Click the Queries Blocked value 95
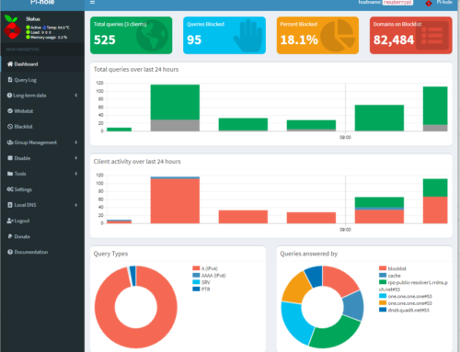 (x=194, y=40)
